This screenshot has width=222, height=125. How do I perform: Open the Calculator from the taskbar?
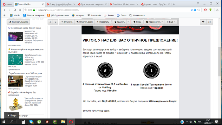pyautogui.click(x=23, y=122)
